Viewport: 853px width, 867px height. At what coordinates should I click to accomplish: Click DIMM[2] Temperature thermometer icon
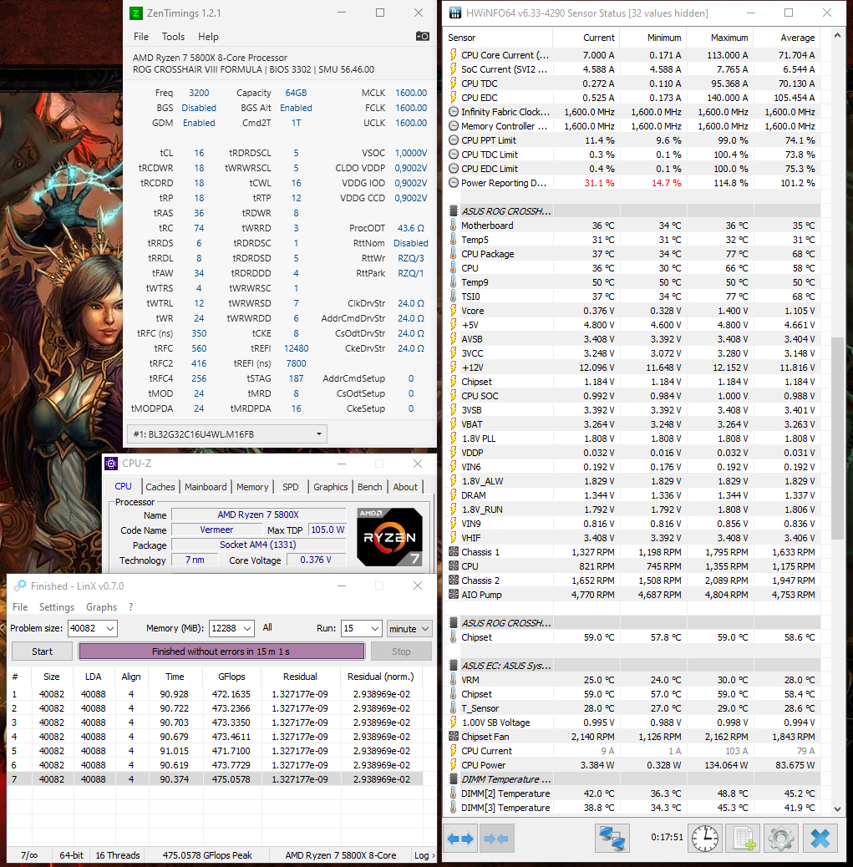pos(454,793)
